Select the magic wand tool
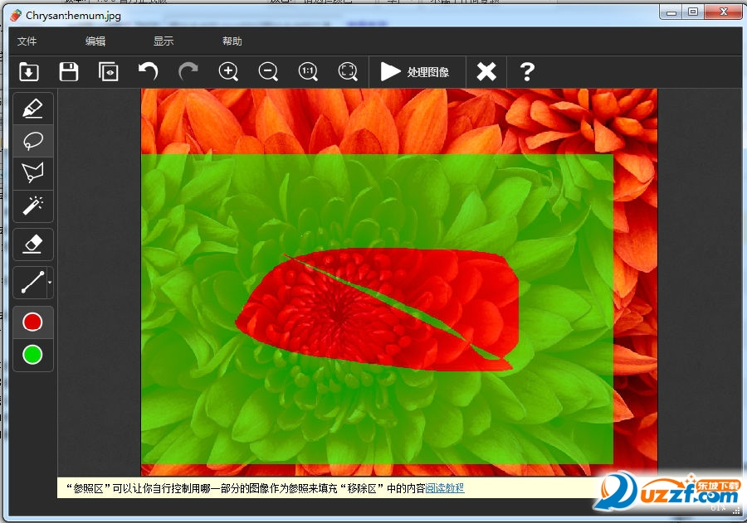This screenshot has width=747, height=523. [x=33, y=206]
